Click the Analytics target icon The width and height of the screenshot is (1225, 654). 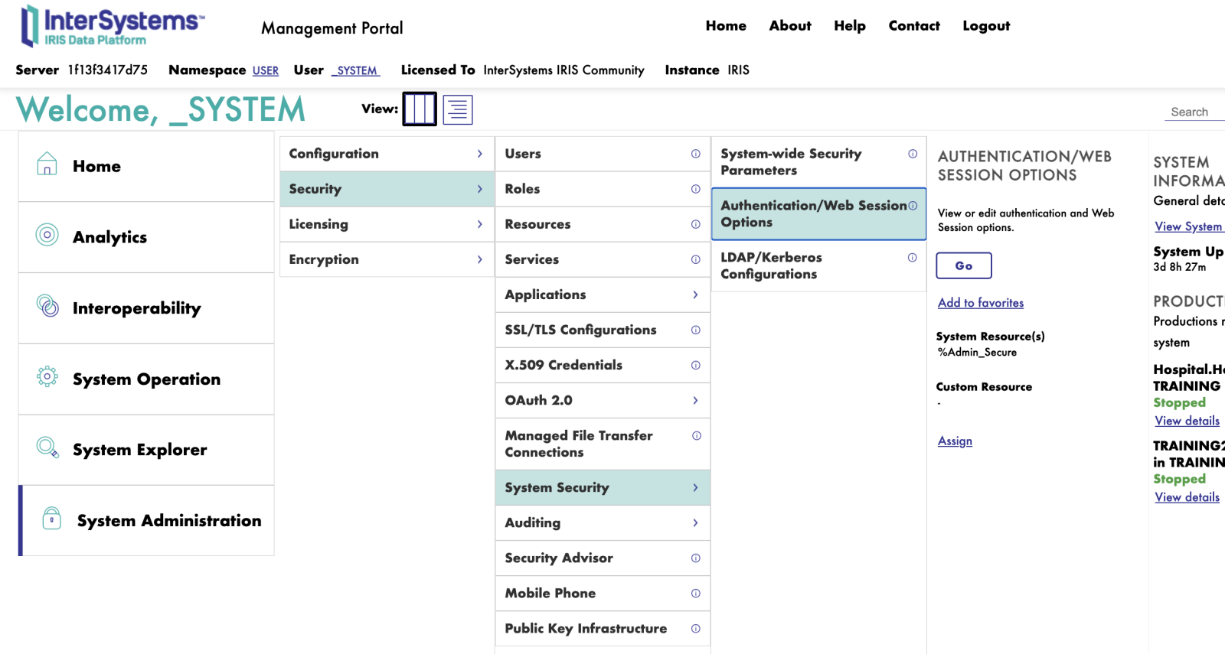pyautogui.click(x=47, y=235)
